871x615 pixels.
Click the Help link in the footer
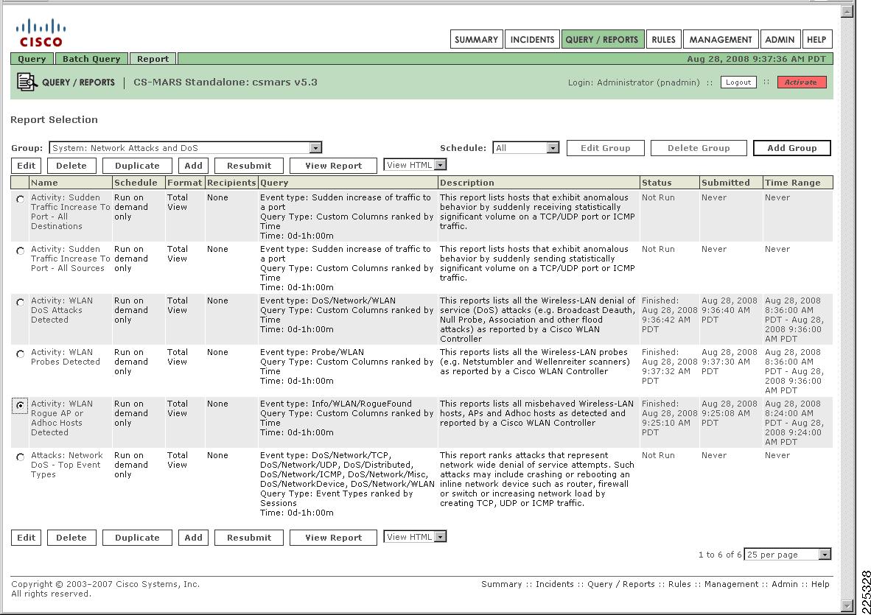click(x=820, y=584)
